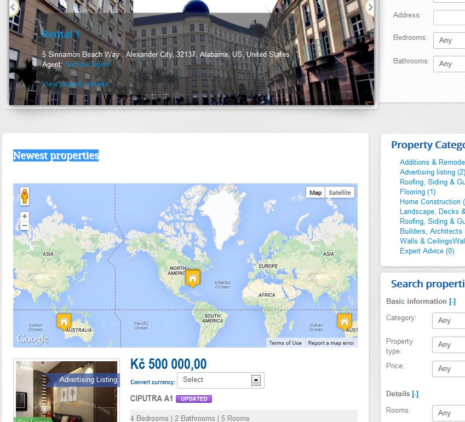Open the Convert currency Select dropdown
465x422 pixels.
click(221, 380)
